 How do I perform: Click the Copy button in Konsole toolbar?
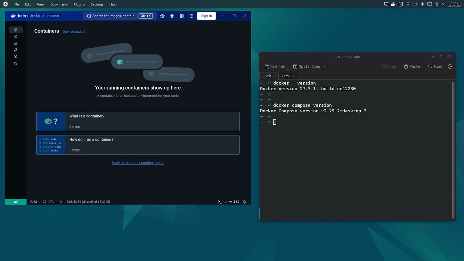point(389,67)
